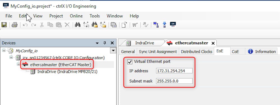Click the Paste clipboard icon
The image size is (280, 105).
(x=59, y=25)
